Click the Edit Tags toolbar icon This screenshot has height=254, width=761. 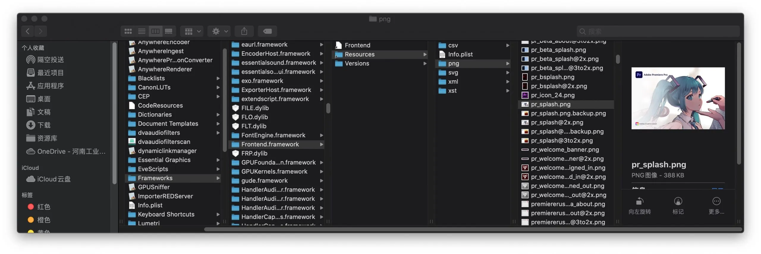[x=267, y=31]
